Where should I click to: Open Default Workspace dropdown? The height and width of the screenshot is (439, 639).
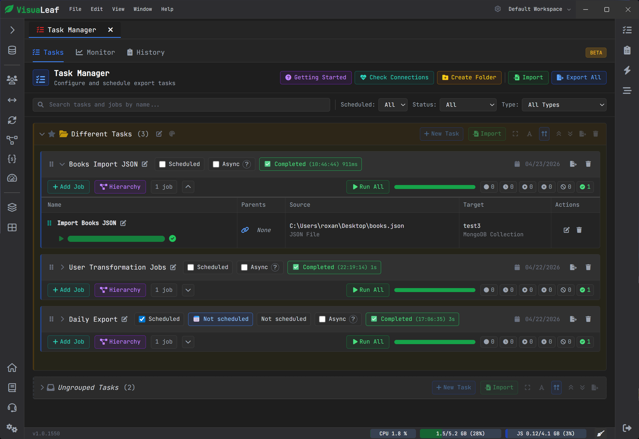[x=539, y=9]
